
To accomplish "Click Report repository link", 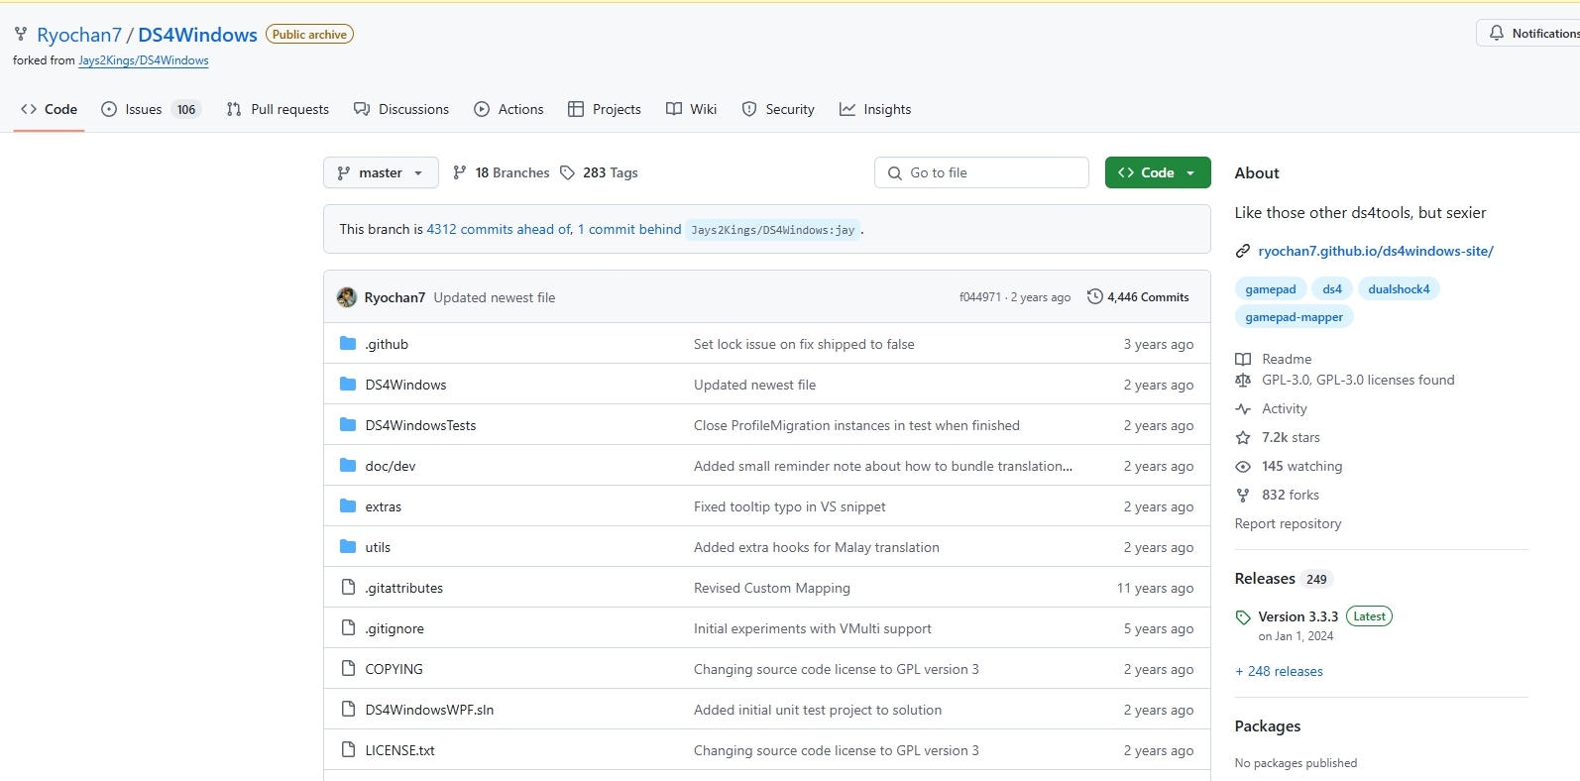I will click(x=1288, y=523).
